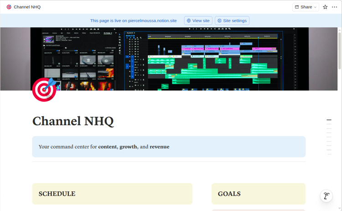Click the GOALS heading block
Screen dimensions: 342x211
(259, 194)
